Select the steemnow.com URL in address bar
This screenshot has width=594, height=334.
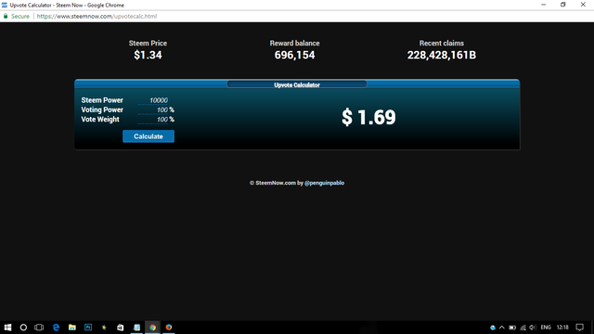pyautogui.click(x=97, y=17)
